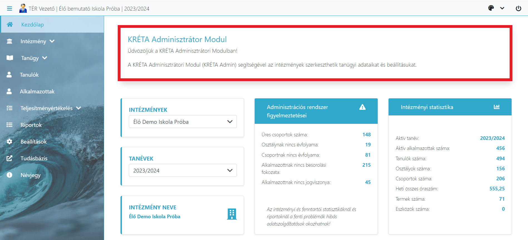
Task: Click the bar chart icon in Intézményi statisztika
Action: point(497,107)
